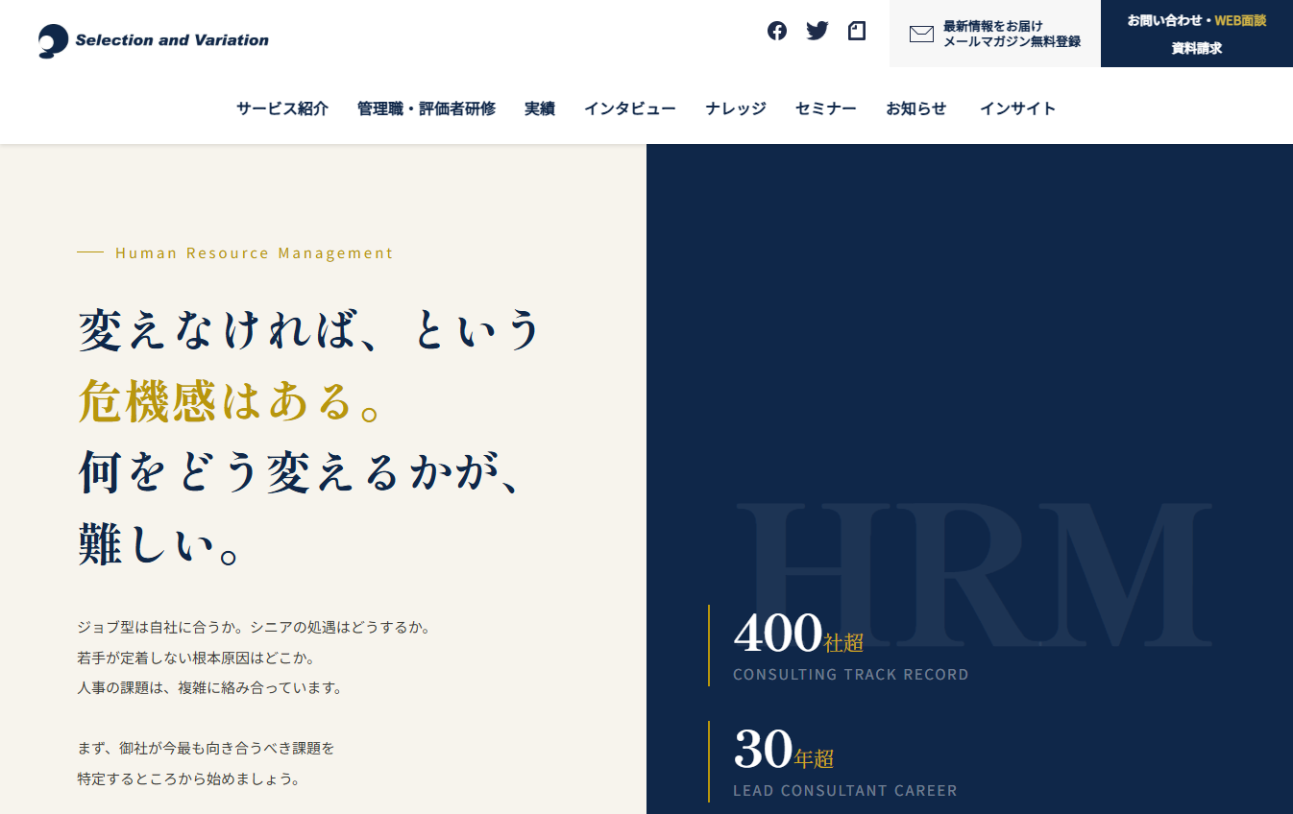Click 危機感はある。 gold headline text
The height and width of the screenshot is (814, 1293).
(232, 401)
